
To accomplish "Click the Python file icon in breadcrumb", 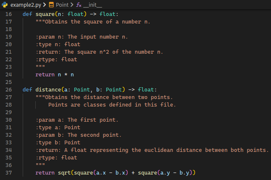I will point(5,5).
